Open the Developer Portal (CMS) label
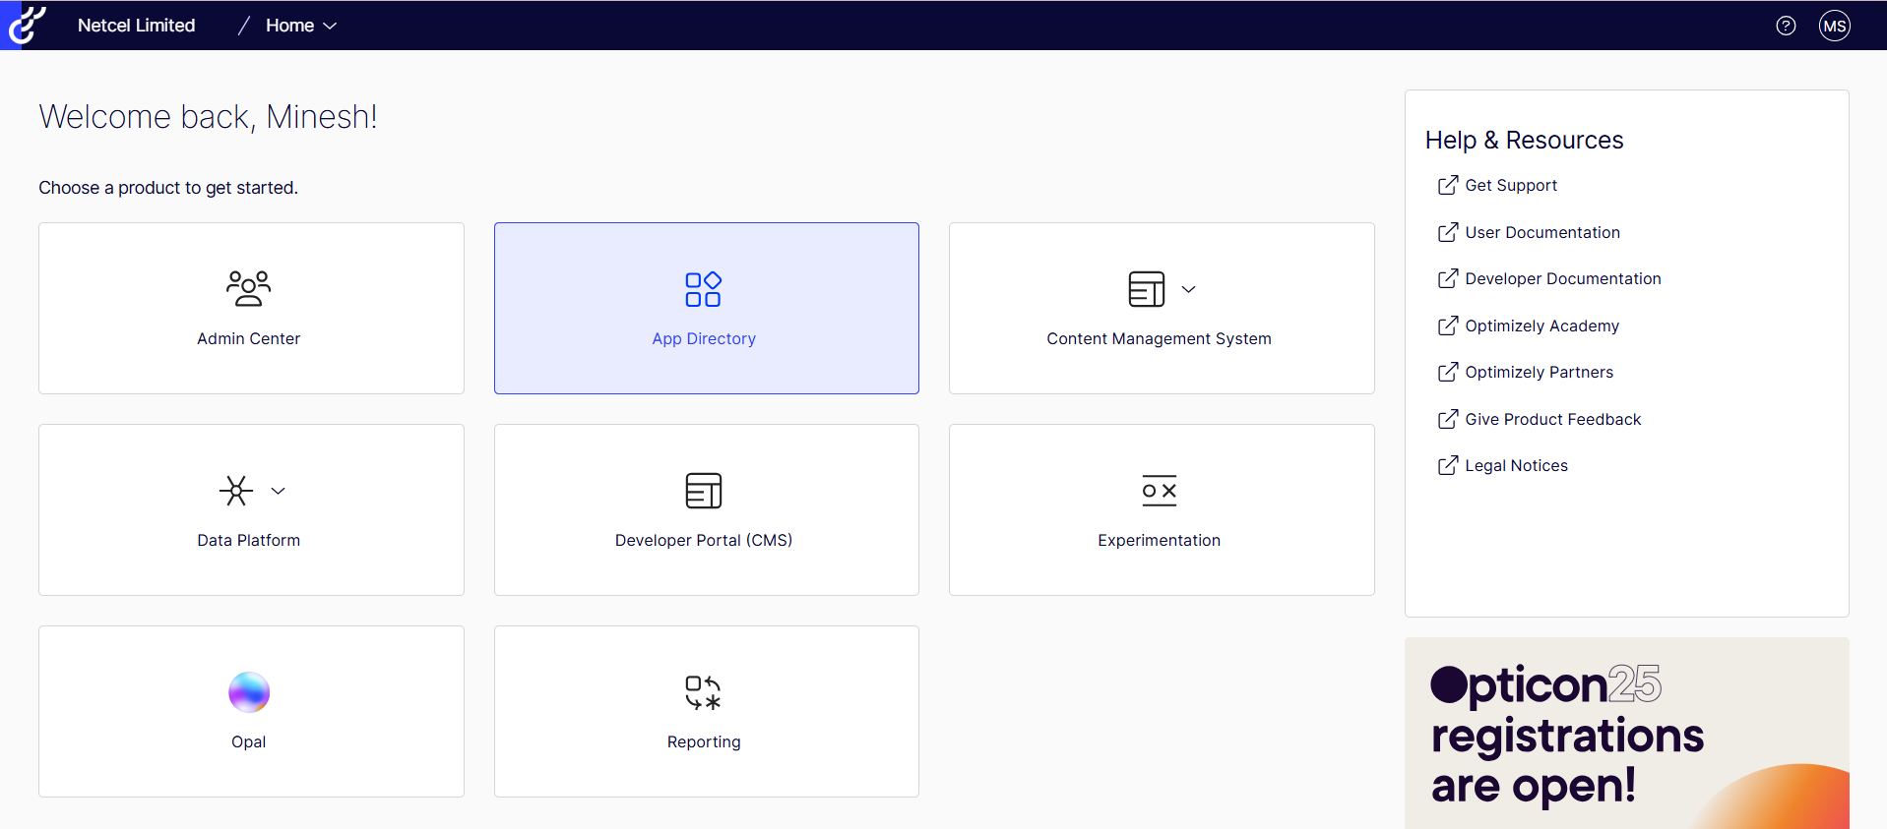The height and width of the screenshot is (829, 1887). (704, 540)
